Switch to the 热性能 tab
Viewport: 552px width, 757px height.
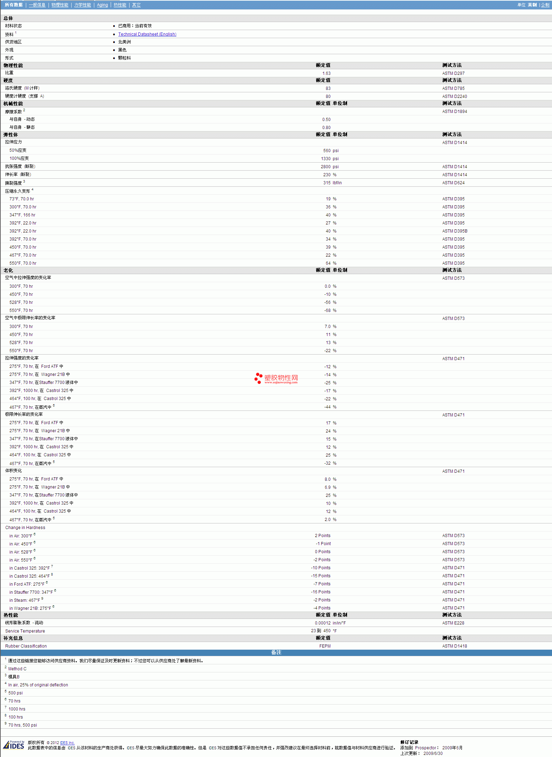120,5
